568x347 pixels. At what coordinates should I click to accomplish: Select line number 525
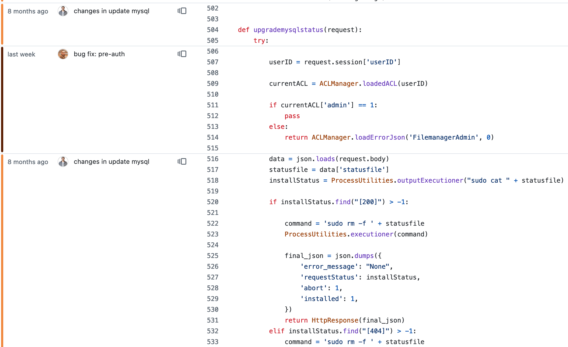pyautogui.click(x=213, y=256)
